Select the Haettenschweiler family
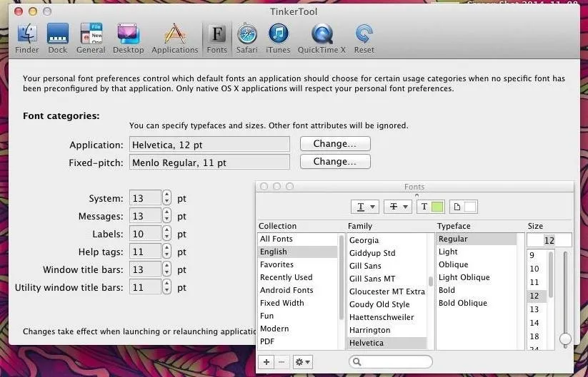588x377 pixels. pyautogui.click(x=387, y=317)
